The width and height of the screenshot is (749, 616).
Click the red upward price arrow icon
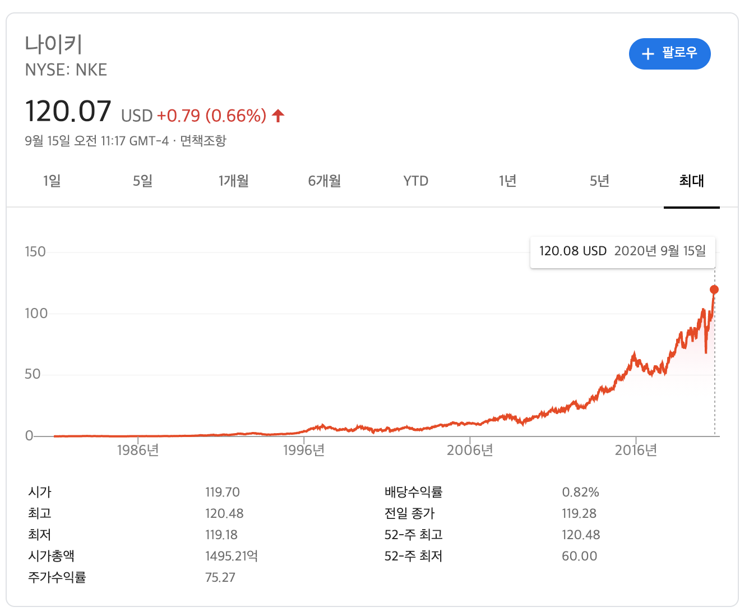click(x=278, y=116)
